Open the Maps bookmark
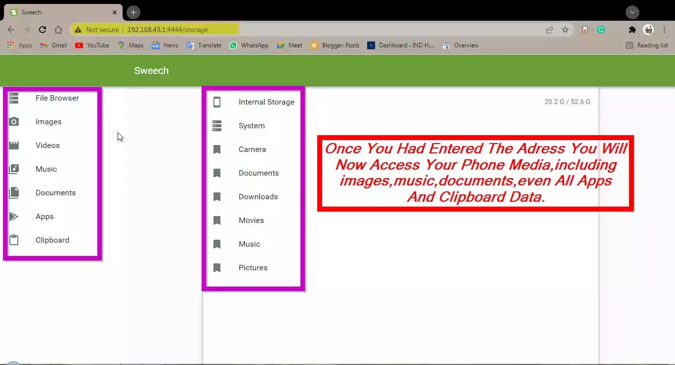This screenshot has height=365, width=675. pyautogui.click(x=130, y=45)
